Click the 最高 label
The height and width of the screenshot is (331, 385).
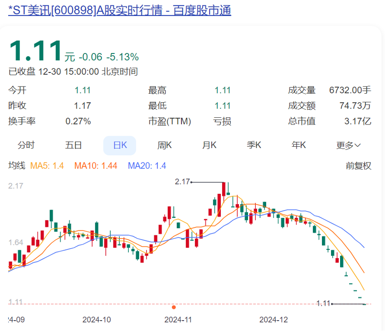pos(157,90)
